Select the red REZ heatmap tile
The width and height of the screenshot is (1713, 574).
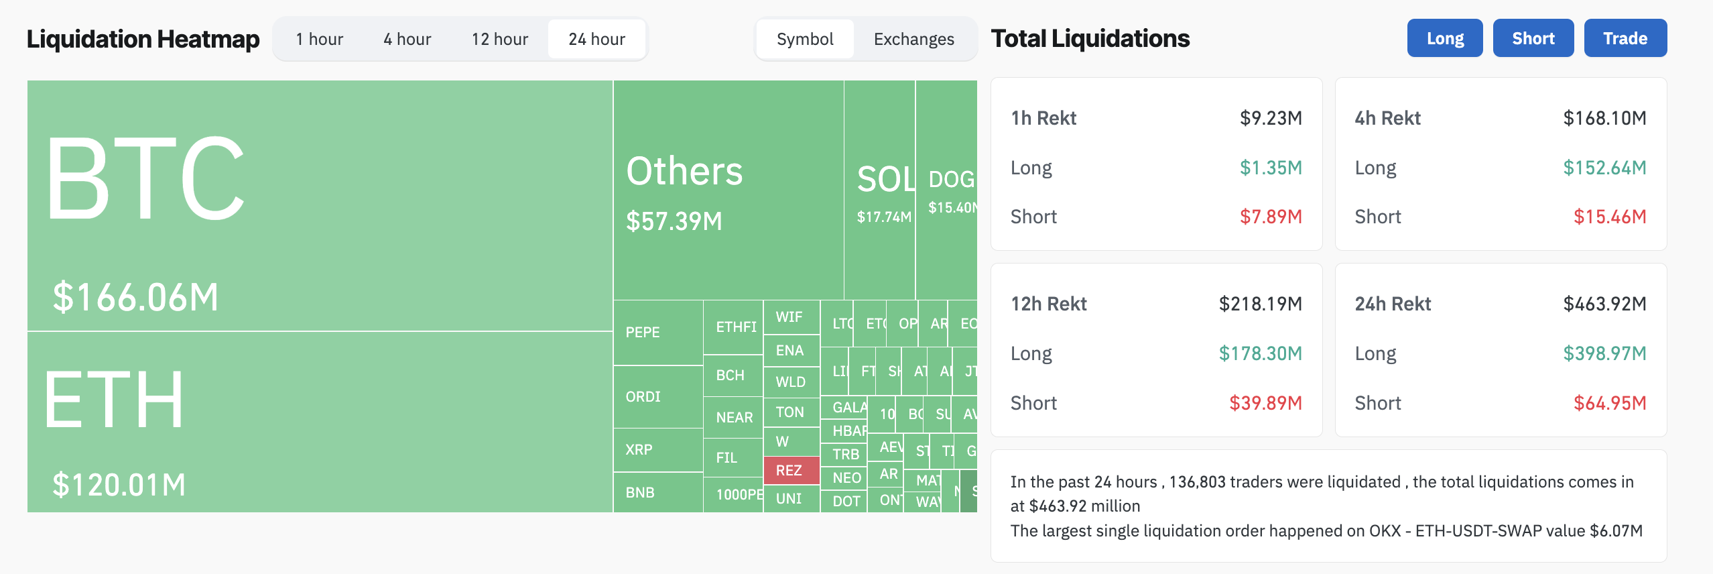point(791,470)
